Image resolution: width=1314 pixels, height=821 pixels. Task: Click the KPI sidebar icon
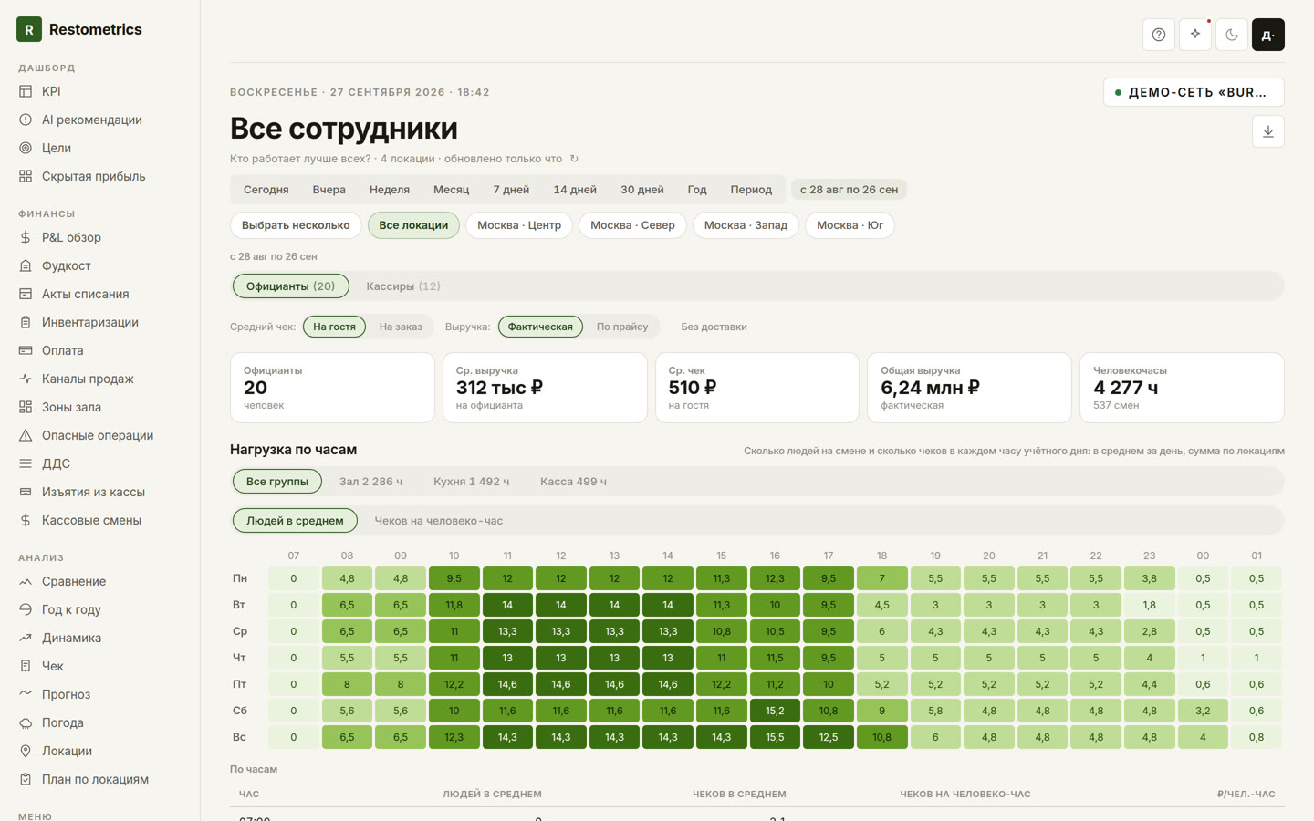tap(26, 91)
